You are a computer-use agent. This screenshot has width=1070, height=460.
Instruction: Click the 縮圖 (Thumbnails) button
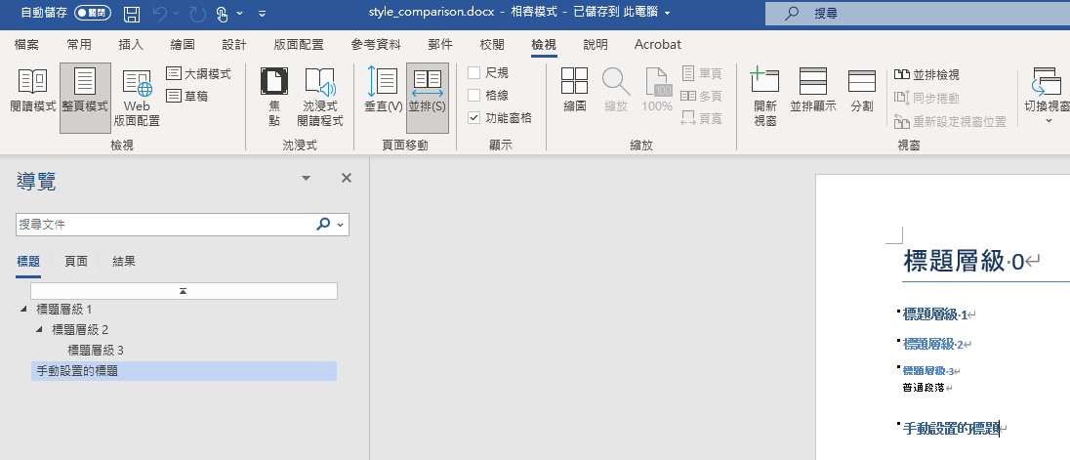coord(575,90)
